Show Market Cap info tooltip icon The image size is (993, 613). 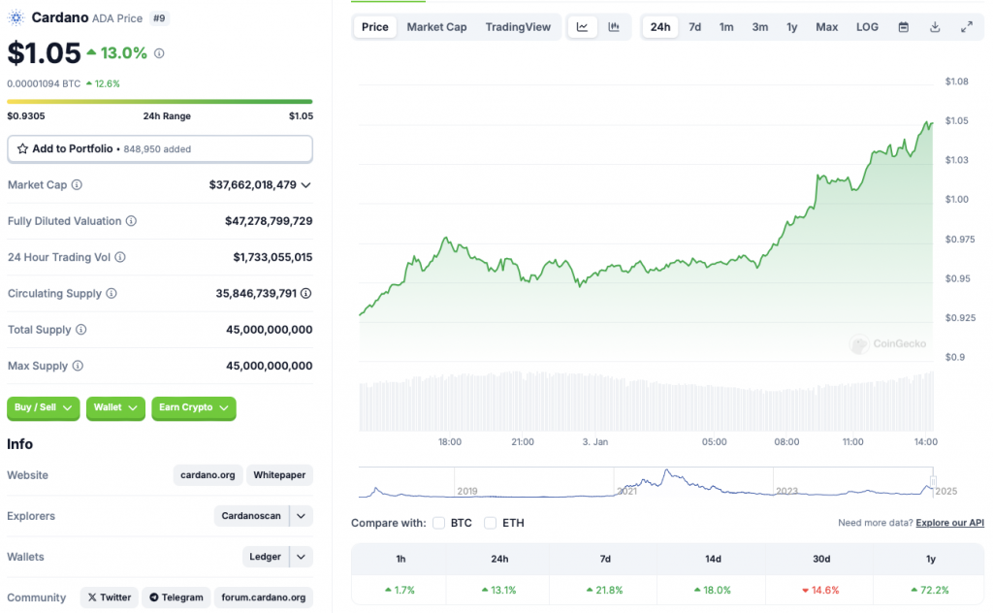click(77, 185)
